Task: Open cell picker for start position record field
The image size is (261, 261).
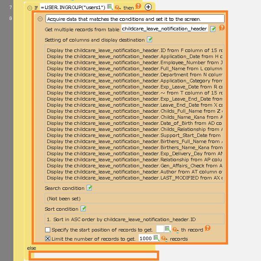Action: 167,229
